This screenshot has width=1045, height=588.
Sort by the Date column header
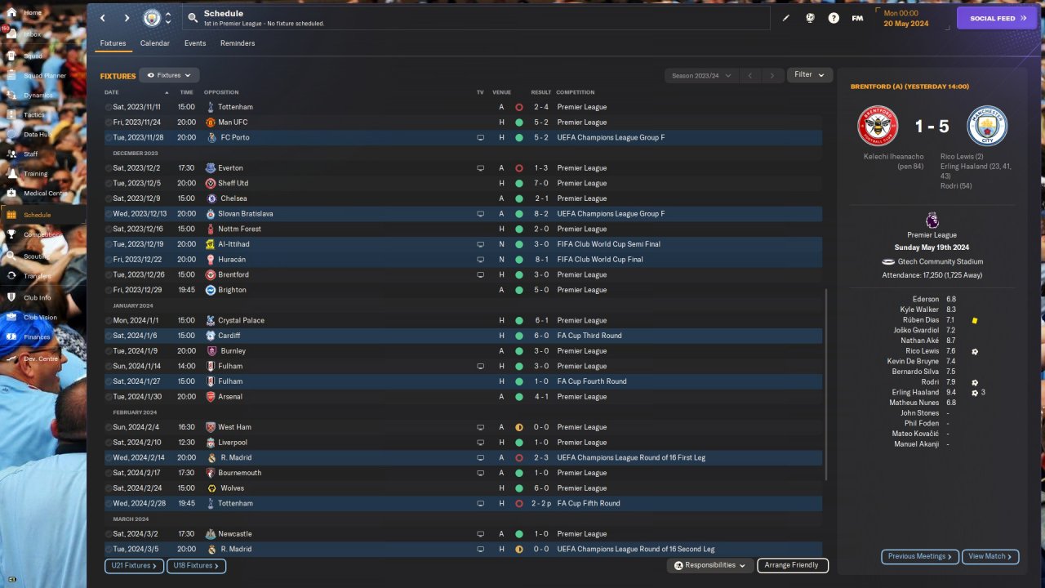tap(112, 92)
